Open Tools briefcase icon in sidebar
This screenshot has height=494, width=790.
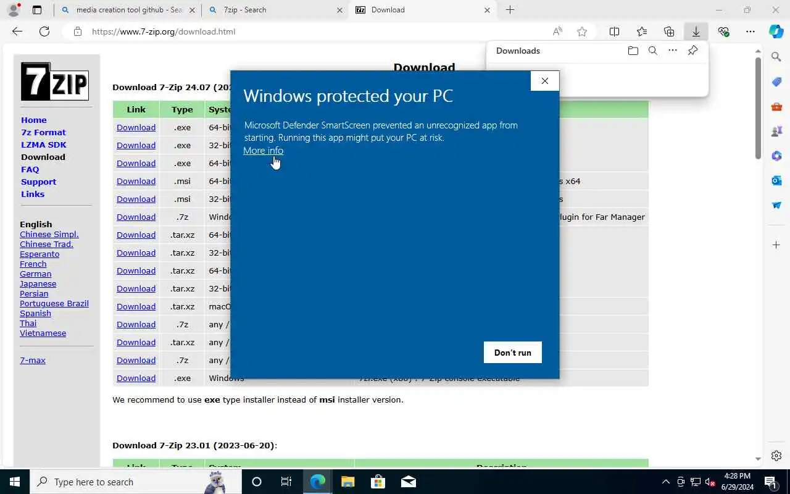point(776,106)
